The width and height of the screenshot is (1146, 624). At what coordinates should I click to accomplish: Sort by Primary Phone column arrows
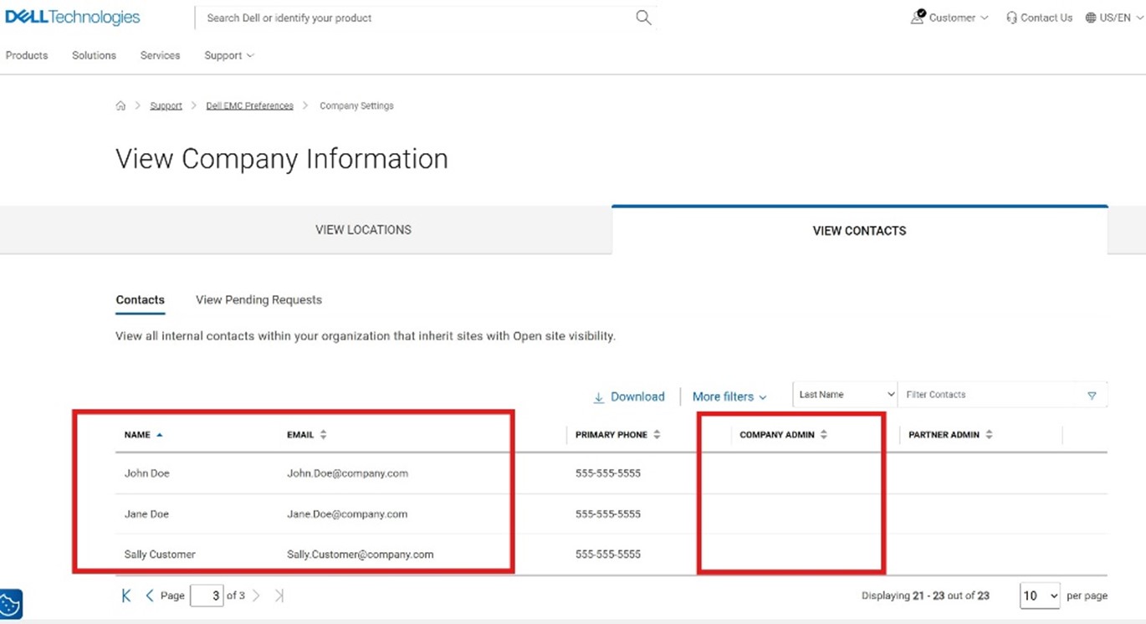point(657,435)
